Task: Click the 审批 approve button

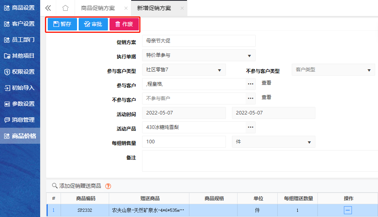Action: (x=93, y=24)
